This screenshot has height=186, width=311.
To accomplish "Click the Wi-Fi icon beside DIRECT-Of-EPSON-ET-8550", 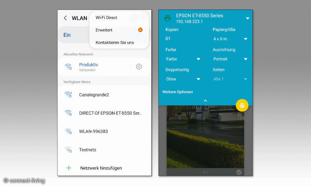I will (68, 113).
